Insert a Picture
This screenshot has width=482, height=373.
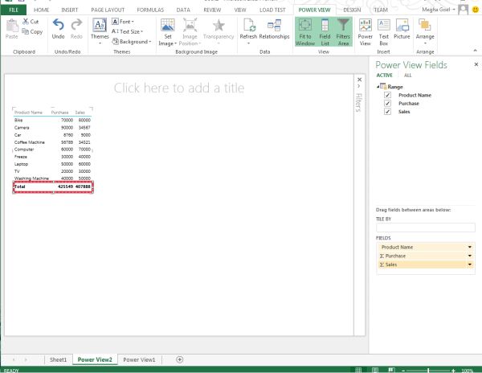coord(402,29)
